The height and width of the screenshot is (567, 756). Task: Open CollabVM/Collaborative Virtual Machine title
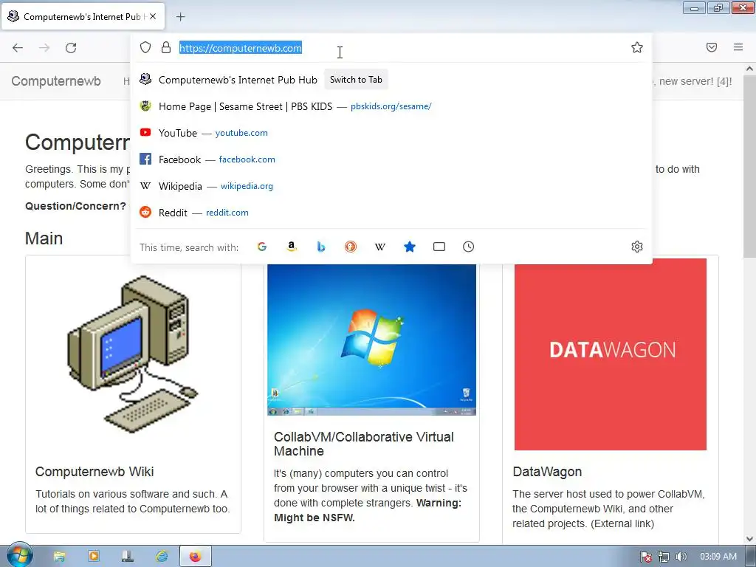coord(364,444)
